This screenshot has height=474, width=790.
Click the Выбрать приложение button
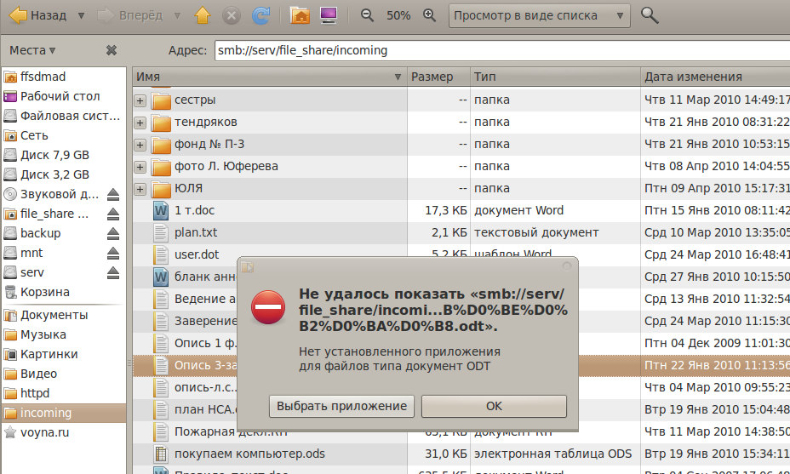point(342,406)
